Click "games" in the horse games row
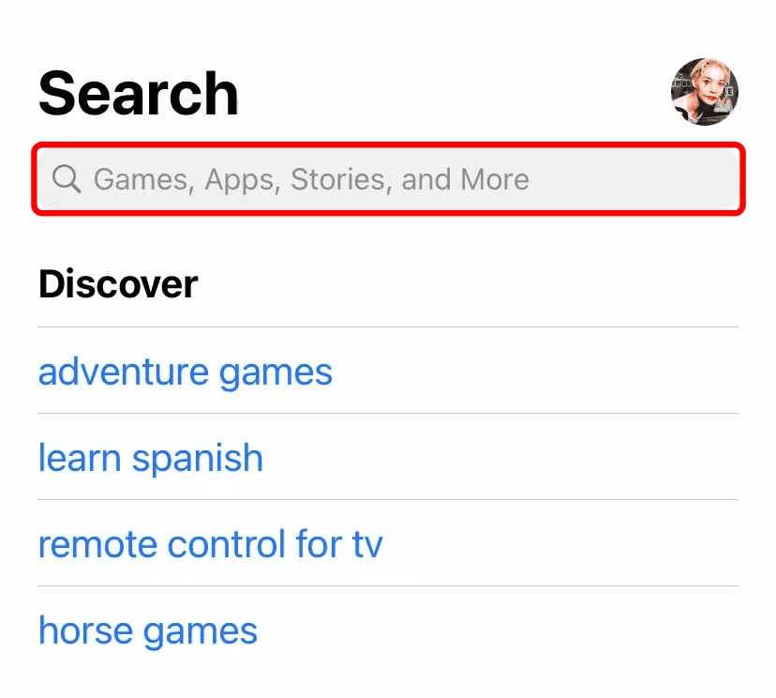 (201, 633)
